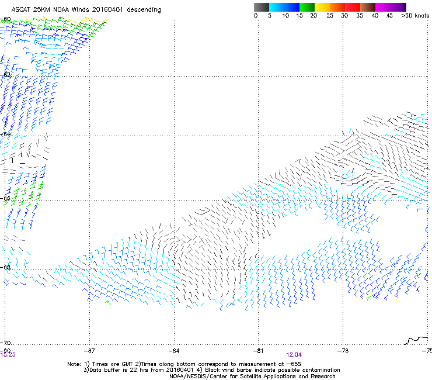Click the legend label '25'

coord(330,16)
